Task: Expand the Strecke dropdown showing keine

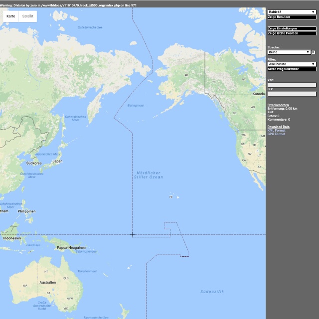Action: pos(289,52)
